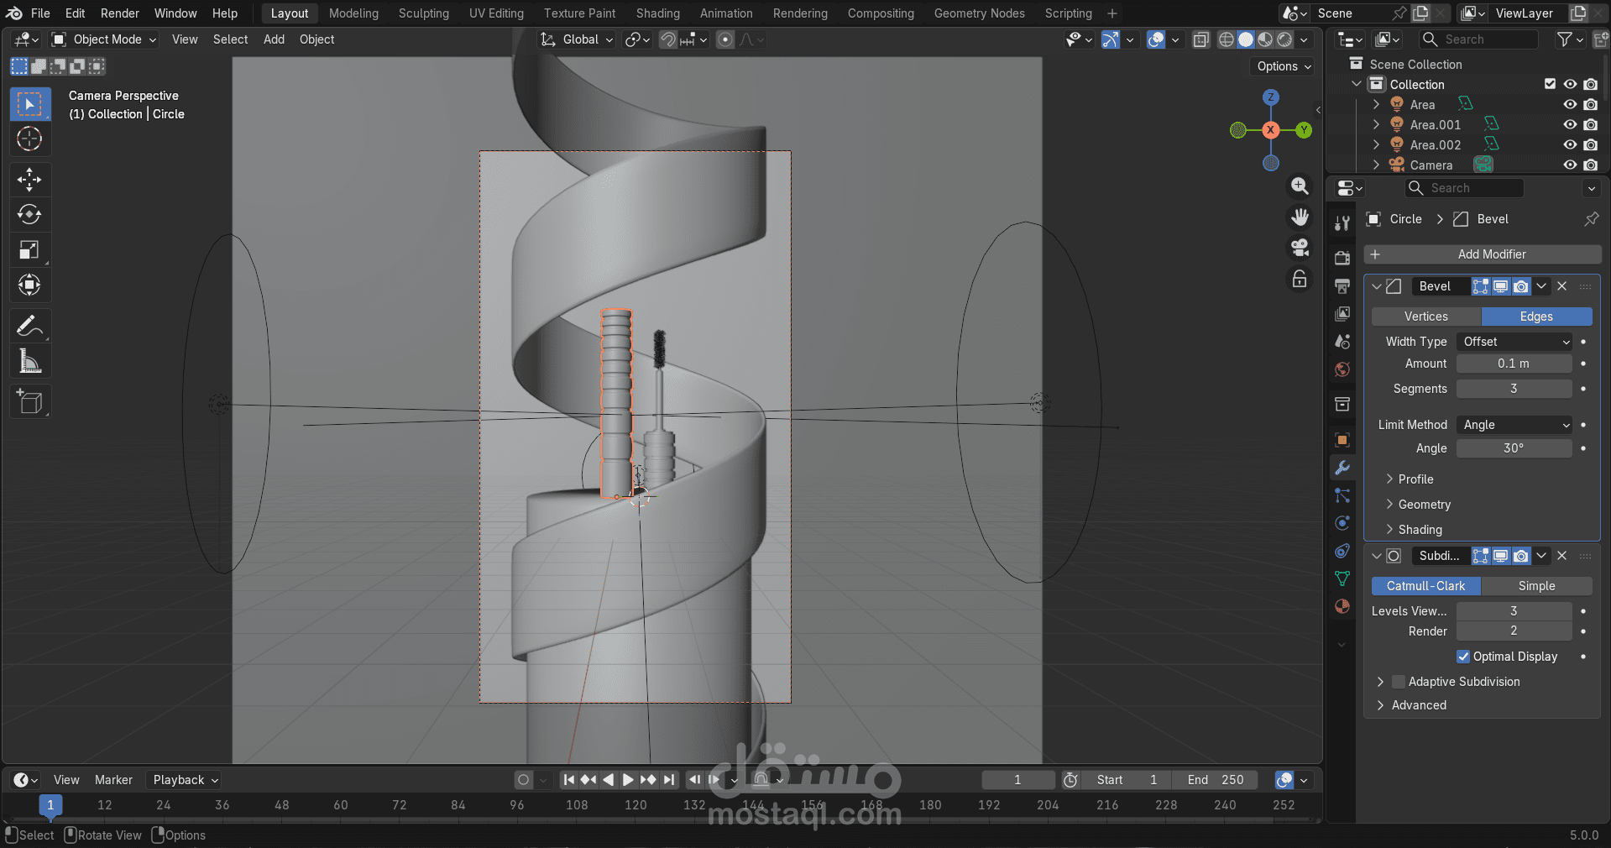Enable the Adaptive Subdivision checkbox

click(1399, 682)
